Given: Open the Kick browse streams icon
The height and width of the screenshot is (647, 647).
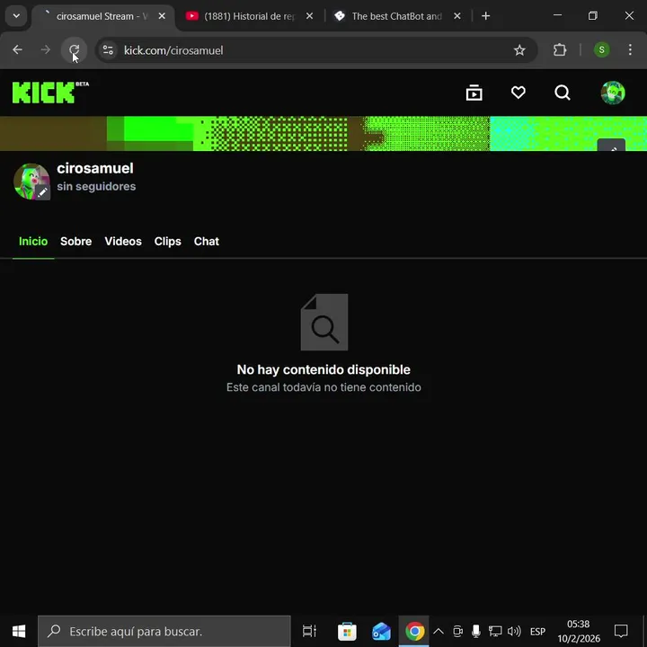Looking at the screenshot, I should tap(474, 93).
